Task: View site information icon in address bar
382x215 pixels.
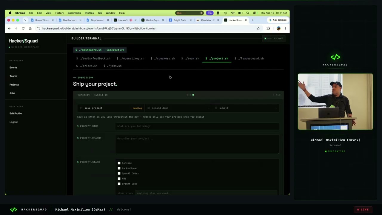Action: 38,28
